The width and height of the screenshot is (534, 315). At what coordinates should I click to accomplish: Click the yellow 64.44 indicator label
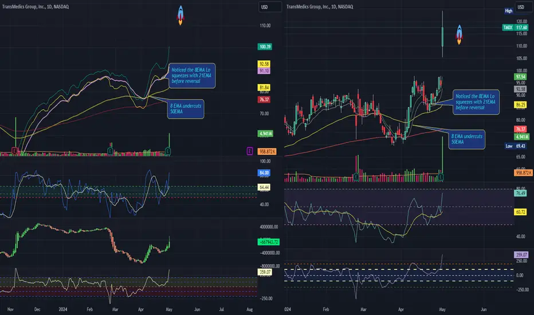click(x=264, y=187)
